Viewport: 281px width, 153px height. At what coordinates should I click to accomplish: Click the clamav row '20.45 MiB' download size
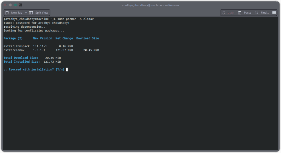(91, 50)
